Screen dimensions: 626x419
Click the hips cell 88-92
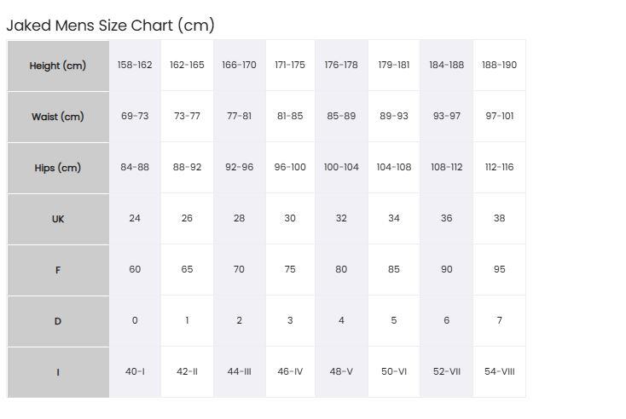pyautogui.click(x=187, y=167)
